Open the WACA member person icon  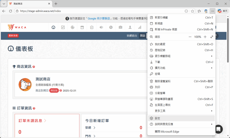[x=130, y=28]
